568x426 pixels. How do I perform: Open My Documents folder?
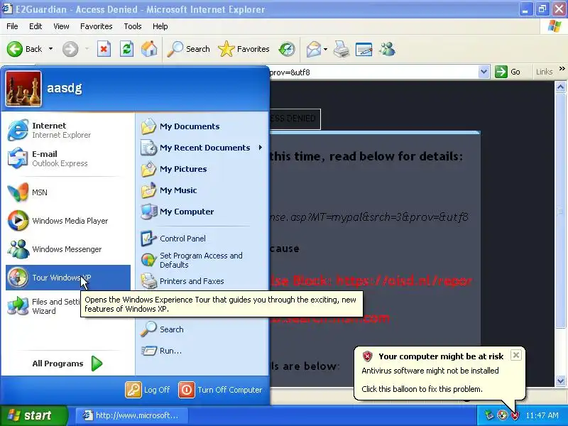pos(202,126)
